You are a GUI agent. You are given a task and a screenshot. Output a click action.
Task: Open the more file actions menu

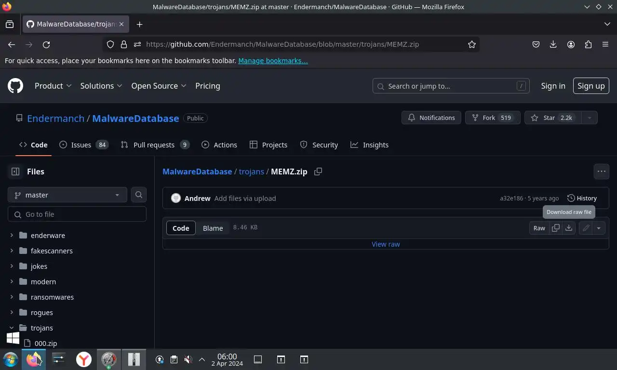(x=602, y=172)
